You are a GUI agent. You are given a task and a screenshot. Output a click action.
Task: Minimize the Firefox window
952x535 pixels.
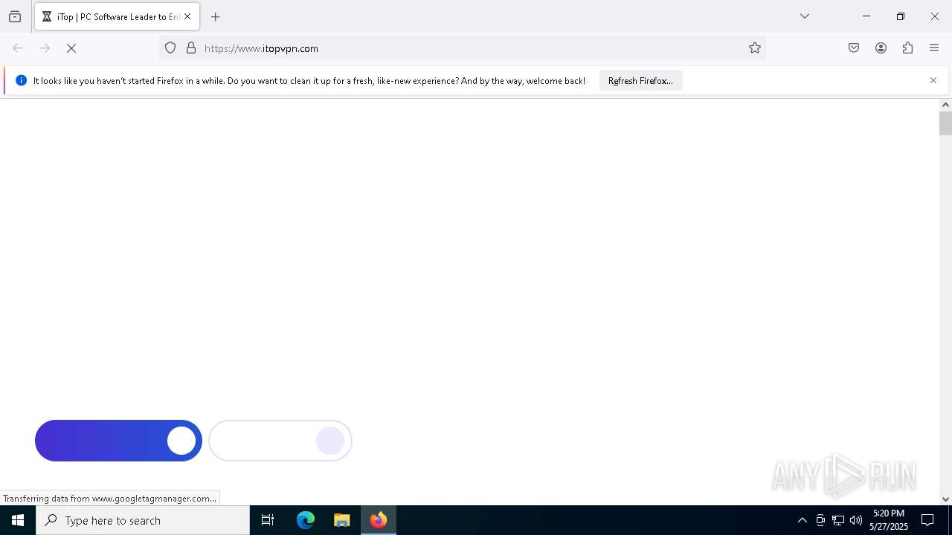(866, 16)
